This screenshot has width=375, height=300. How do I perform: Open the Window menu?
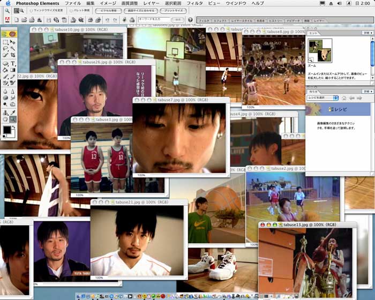[236, 3]
